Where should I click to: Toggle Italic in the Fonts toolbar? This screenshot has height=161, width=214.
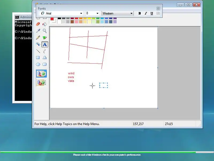coord(146,13)
